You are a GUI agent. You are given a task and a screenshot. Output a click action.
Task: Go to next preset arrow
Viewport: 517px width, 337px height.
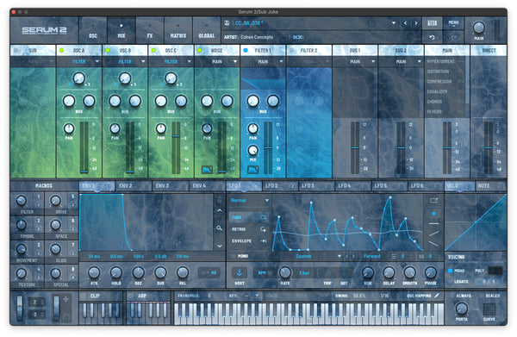[x=416, y=23]
